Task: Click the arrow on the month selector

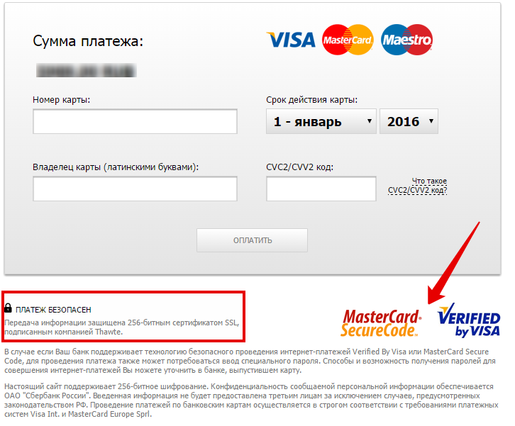Action: pyautogui.click(x=370, y=121)
